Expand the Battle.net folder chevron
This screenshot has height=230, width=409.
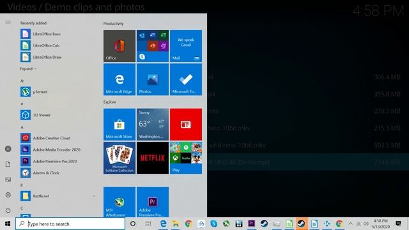(x=94, y=196)
